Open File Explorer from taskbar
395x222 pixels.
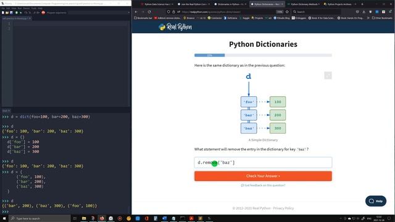pos(84,218)
